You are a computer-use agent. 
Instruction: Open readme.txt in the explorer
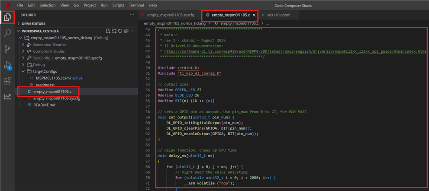(45, 85)
